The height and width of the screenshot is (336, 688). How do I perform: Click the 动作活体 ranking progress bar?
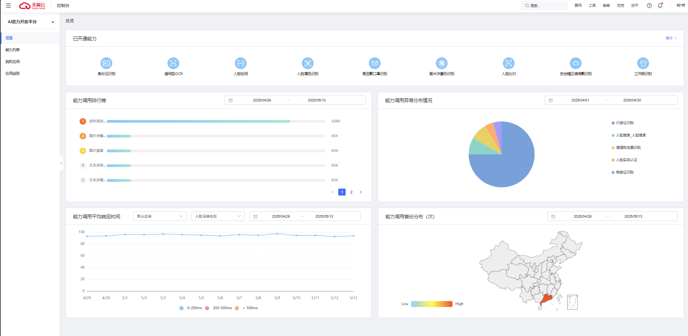point(216,121)
